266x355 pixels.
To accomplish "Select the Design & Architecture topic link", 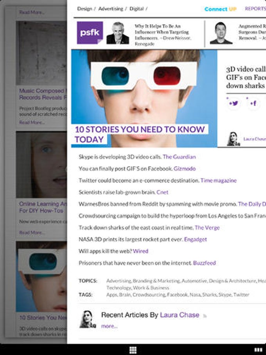I will (233, 281).
